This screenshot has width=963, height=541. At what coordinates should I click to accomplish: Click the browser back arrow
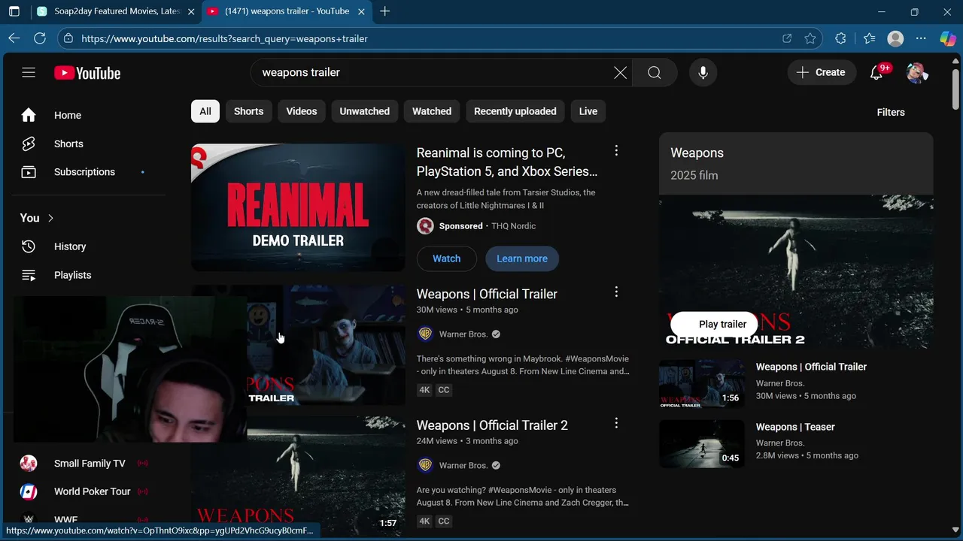click(14, 38)
